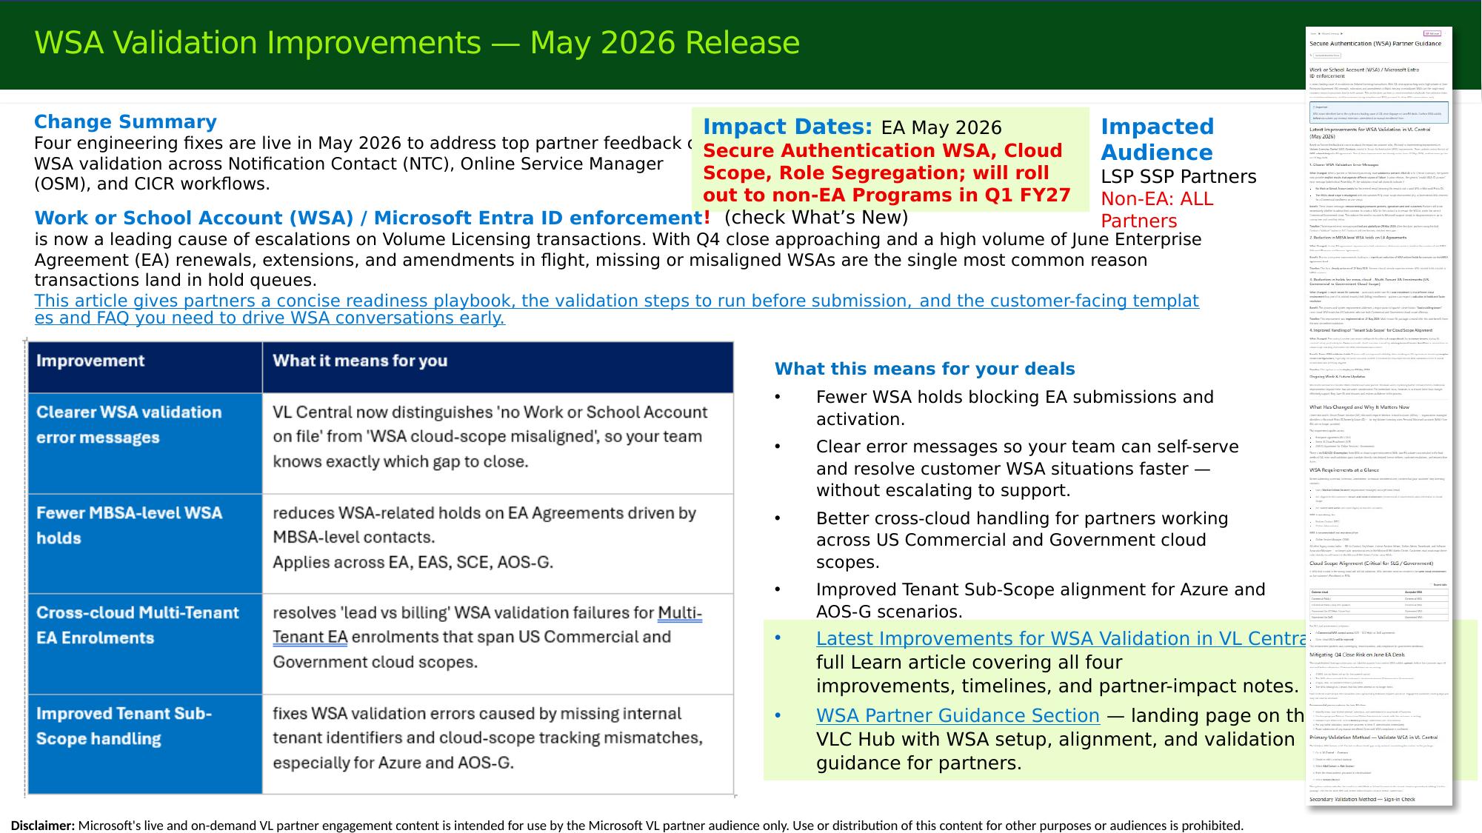Image resolution: width=1482 pixels, height=833 pixels.
Task: Select the red 'Non-EA: ALL Partners' text
Action: tap(1157, 210)
